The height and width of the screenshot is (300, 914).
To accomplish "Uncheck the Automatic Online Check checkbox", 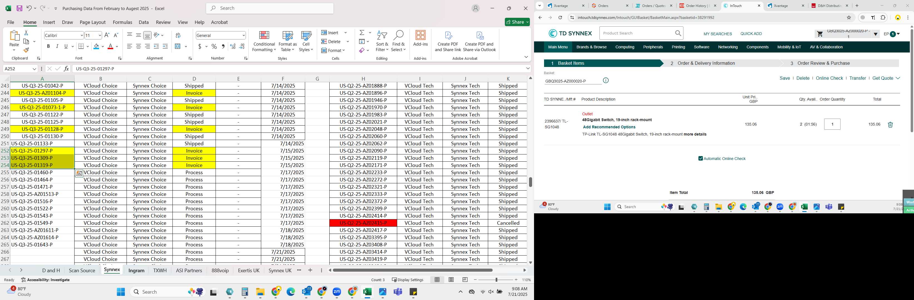I will pyautogui.click(x=700, y=159).
